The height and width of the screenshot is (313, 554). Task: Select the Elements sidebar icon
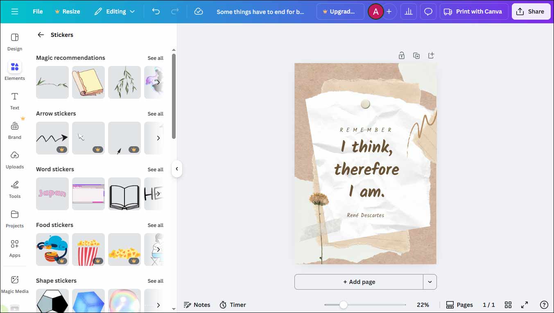tap(14, 70)
